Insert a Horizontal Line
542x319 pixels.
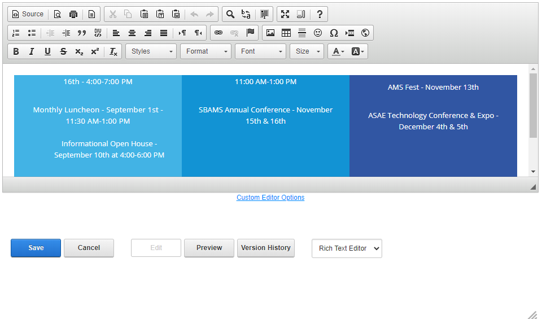coord(302,33)
